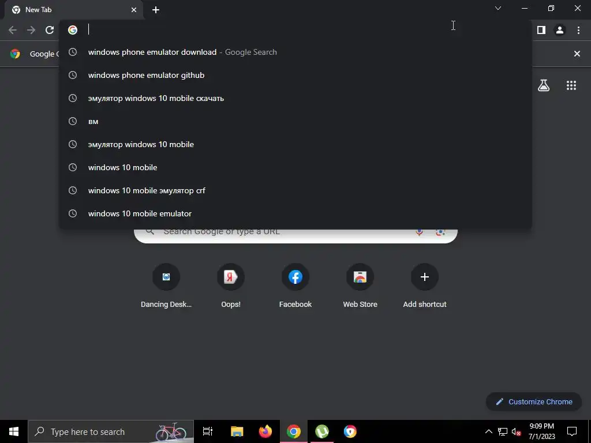Open uTorrent from taskbar
Viewport: 591px width, 443px height.
click(322, 431)
